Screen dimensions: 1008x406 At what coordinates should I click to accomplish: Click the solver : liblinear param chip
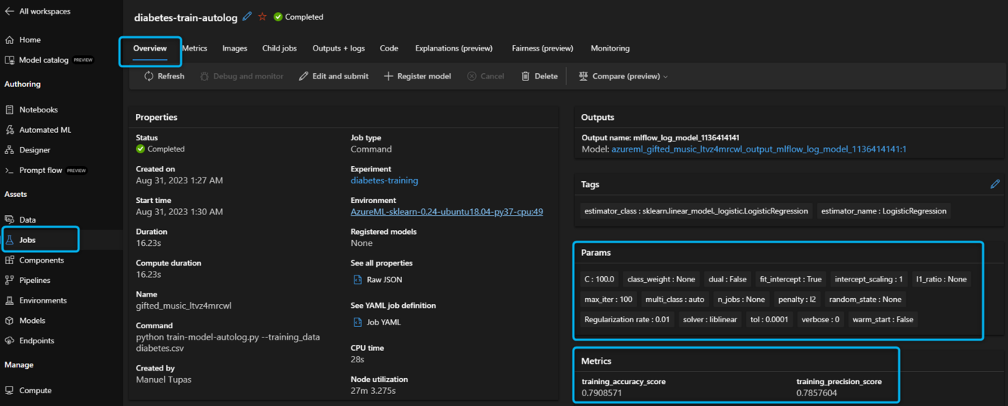(710, 319)
